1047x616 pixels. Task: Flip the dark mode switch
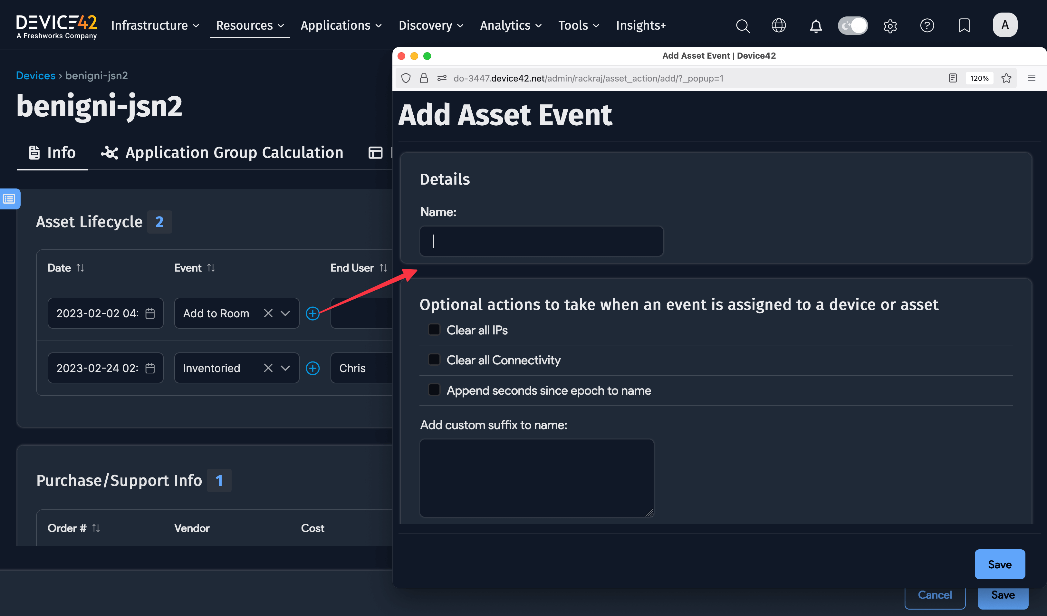tap(852, 25)
